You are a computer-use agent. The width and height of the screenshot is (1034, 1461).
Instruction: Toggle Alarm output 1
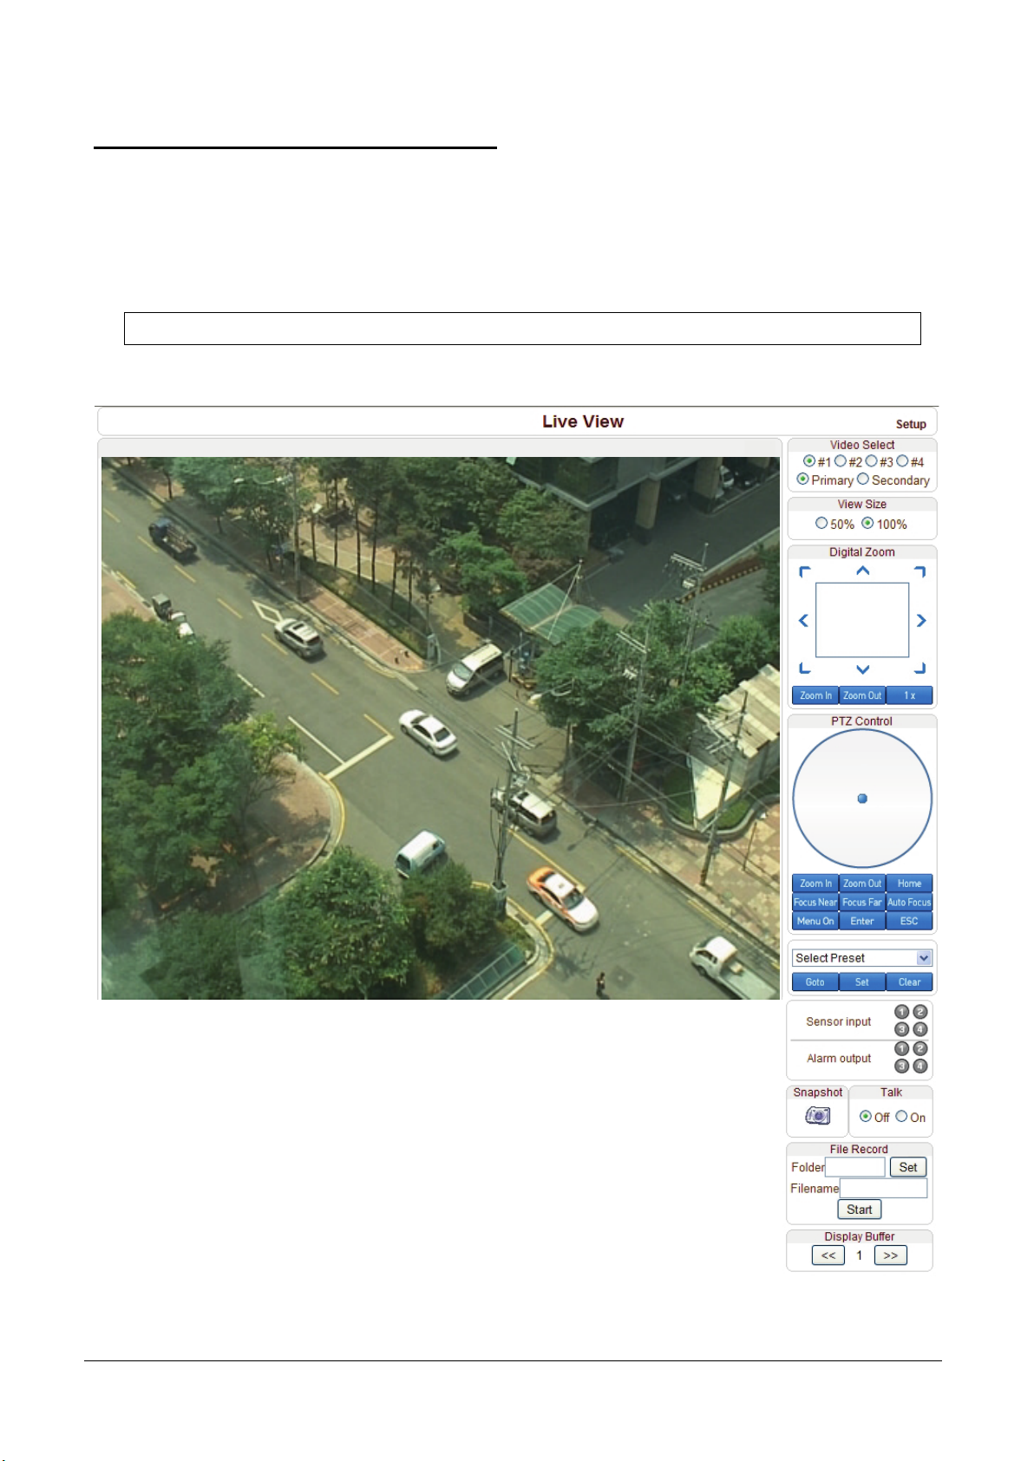[x=901, y=1048]
